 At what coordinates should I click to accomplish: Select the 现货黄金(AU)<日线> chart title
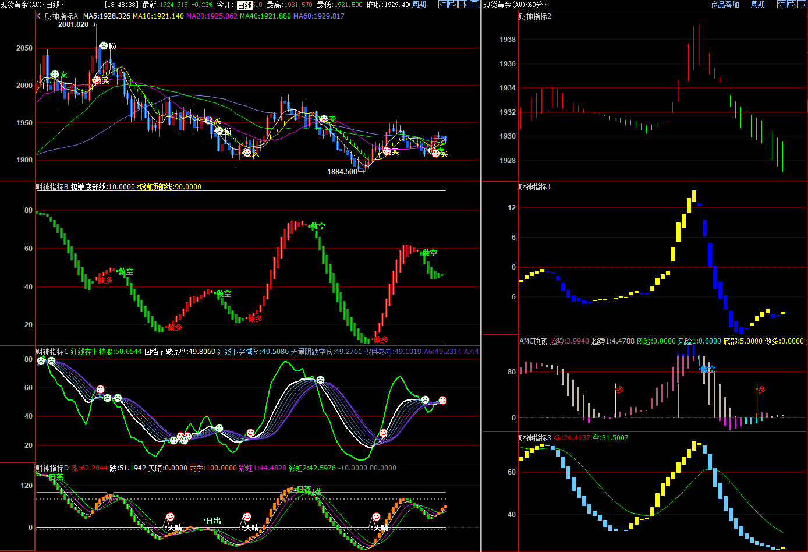(x=32, y=5)
